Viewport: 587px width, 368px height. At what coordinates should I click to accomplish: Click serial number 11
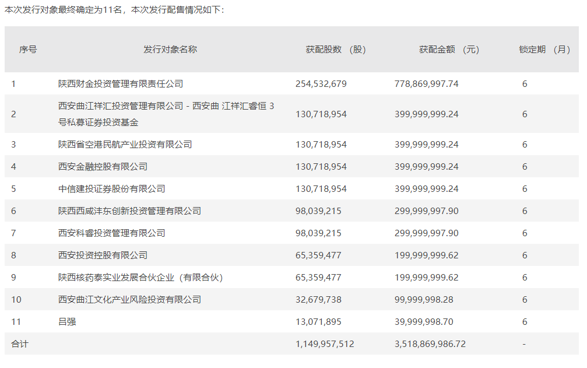16,321
